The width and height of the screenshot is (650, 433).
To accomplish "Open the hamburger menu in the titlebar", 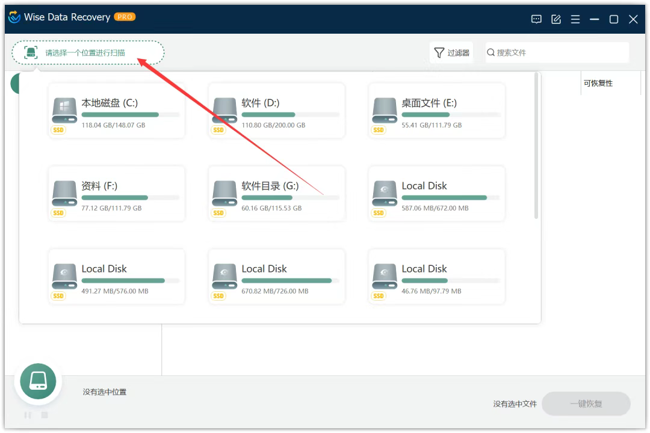I will click(x=575, y=19).
